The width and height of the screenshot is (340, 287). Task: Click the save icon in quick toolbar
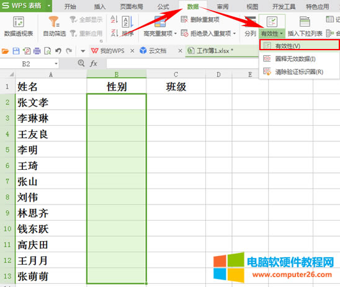click(16, 51)
